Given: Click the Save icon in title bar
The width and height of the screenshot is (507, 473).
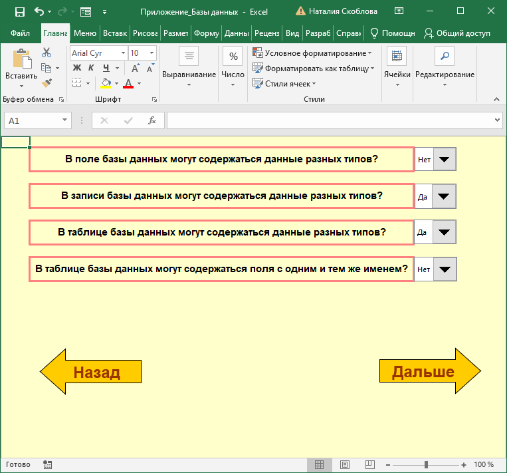Looking at the screenshot, I should click(19, 11).
